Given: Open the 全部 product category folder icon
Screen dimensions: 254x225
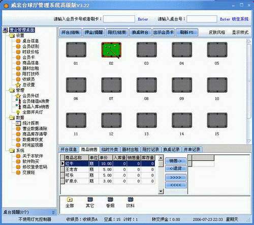Looking at the screenshot, I should [70, 200].
